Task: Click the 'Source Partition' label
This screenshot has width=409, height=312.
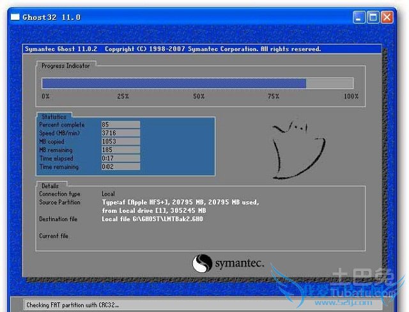Action: click(x=59, y=202)
